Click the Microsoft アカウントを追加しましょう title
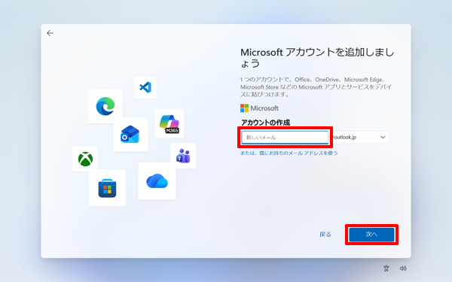452x282 pixels. pyautogui.click(x=317, y=58)
